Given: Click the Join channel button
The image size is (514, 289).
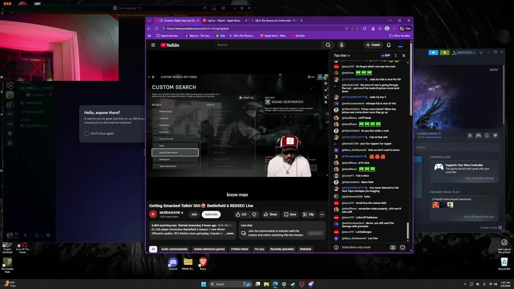Looking at the screenshot, I should coord(194,214).
